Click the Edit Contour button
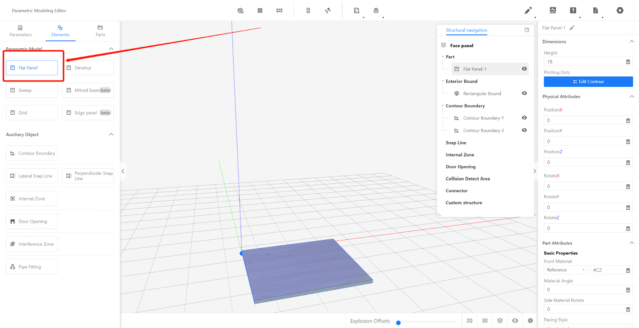This screenshot has width=639, height=328. pyautogui.click(x=588, y=82)
